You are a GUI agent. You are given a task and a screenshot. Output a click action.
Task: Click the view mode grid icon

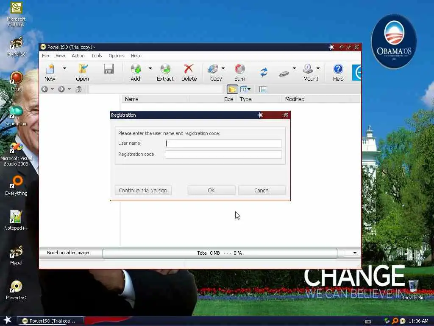(x=243, y=89)
